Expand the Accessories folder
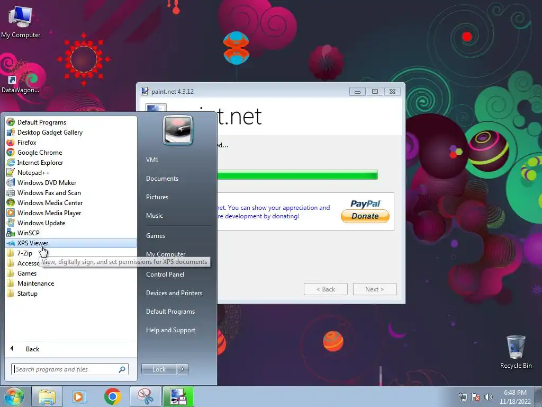Screen dimensions: 542x407 click(x=23, y=263)
